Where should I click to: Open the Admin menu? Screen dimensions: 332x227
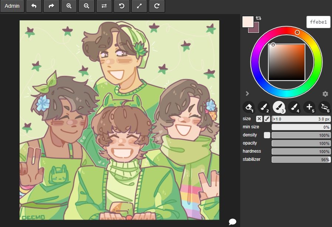(12, 6)
